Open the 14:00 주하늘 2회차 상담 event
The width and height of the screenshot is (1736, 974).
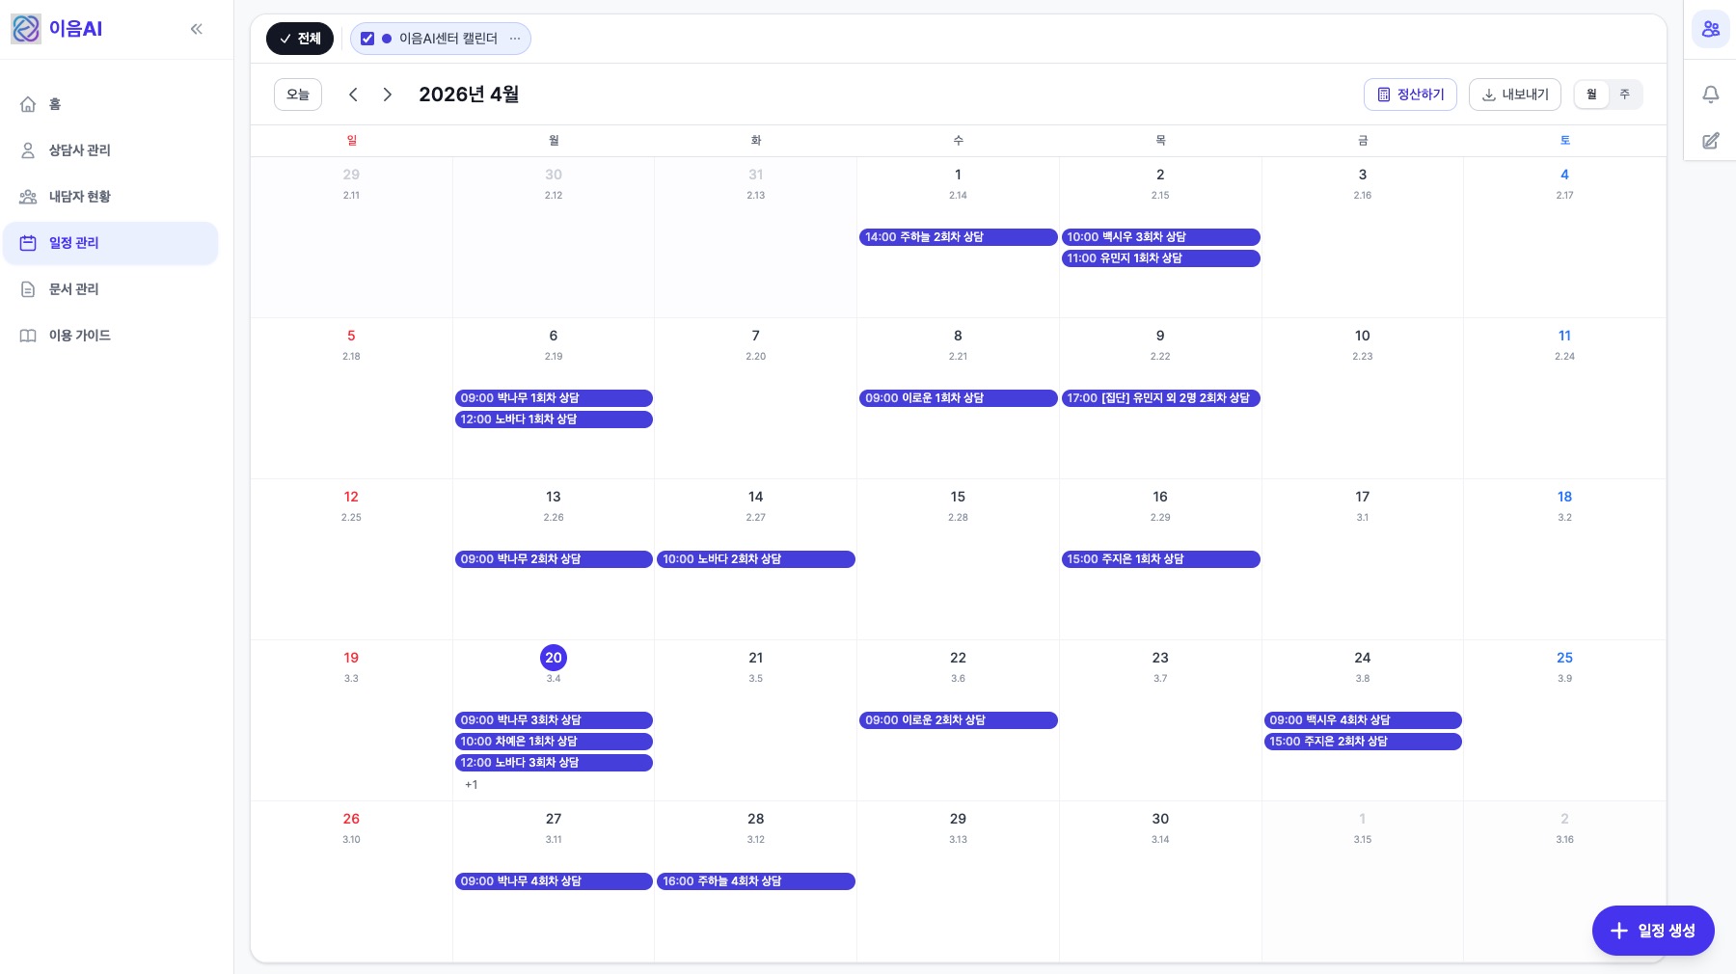958,237
